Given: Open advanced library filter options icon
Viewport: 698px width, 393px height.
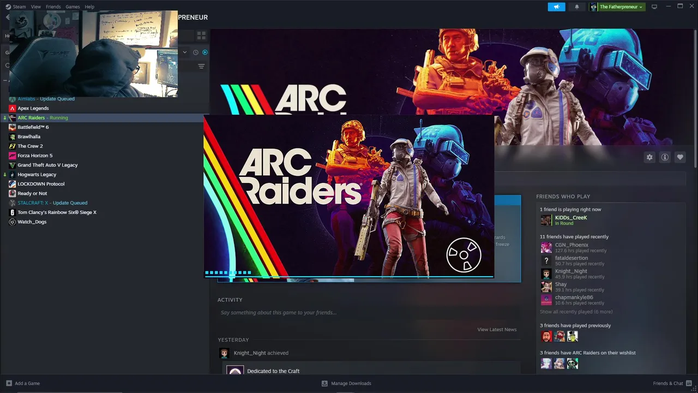Looking at the screenshot, I should click(x=201, y=67).
